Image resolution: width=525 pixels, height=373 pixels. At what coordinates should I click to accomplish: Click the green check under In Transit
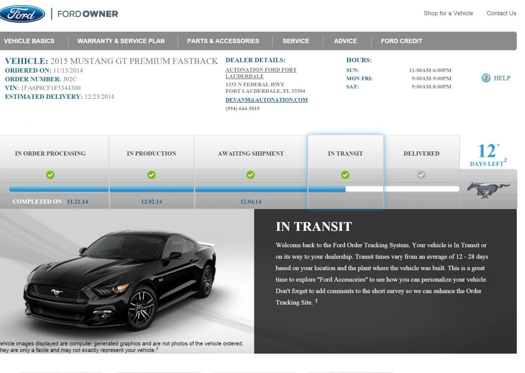click(345, 175)
